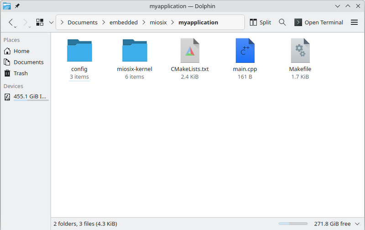
Task: Click the hard drive device icon
Action: click(7, 97)
